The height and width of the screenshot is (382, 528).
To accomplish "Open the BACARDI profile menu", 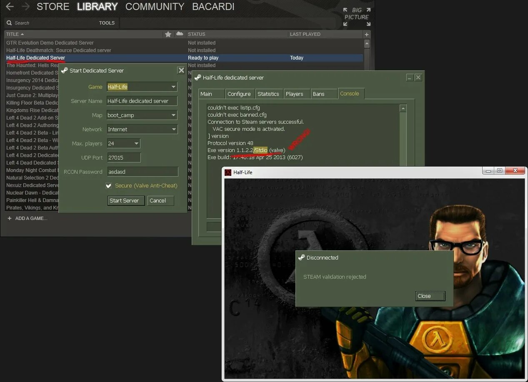I will tap(213, 7).
